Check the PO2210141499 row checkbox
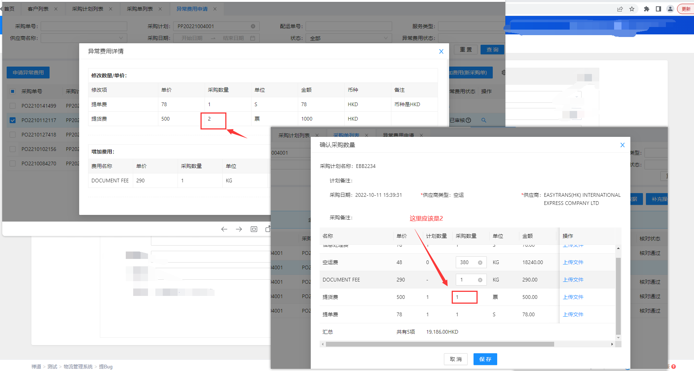The width and height of the screenshot is (694, 371). coord(13,106)
